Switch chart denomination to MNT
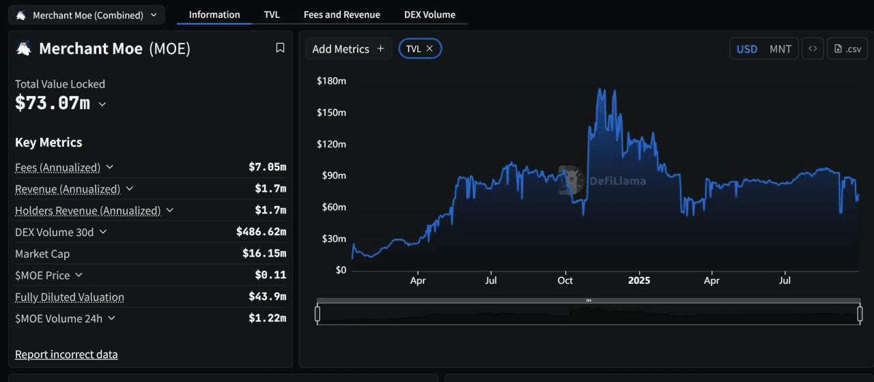The width and height of the screenshot is (874, 382). click(x=780, y=49)
